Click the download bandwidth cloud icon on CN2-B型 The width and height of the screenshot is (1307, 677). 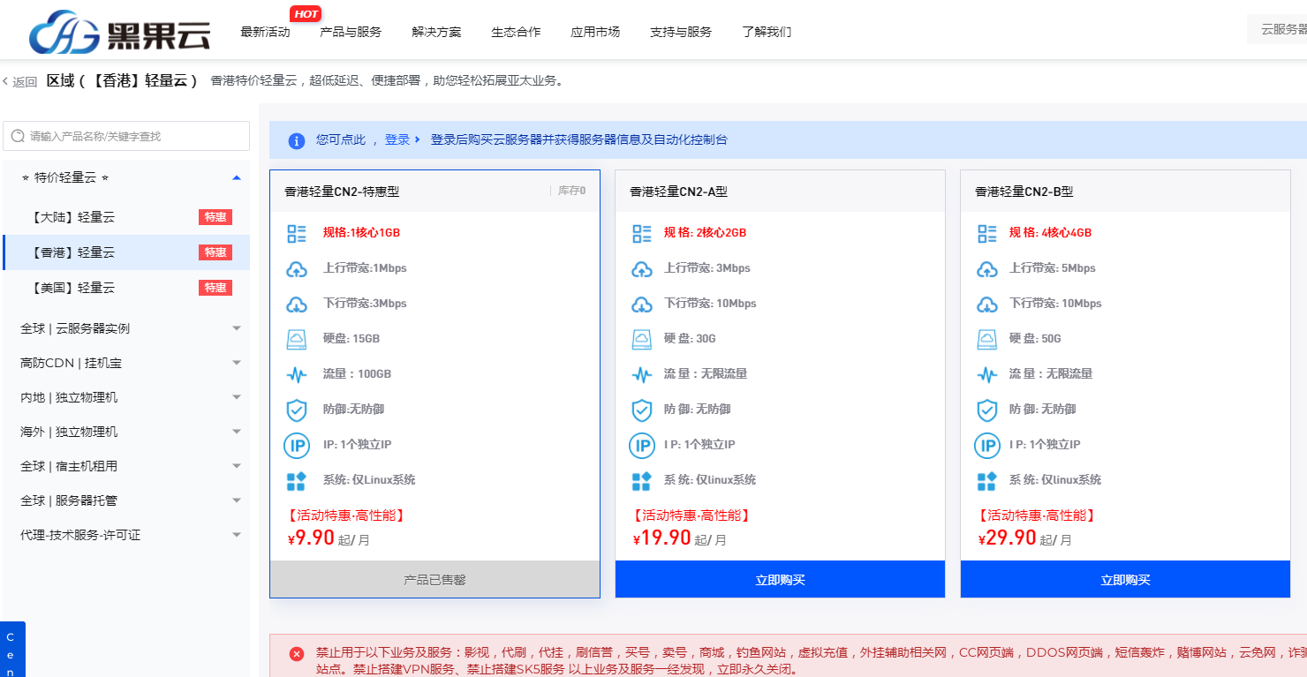[x=987, y=303]
